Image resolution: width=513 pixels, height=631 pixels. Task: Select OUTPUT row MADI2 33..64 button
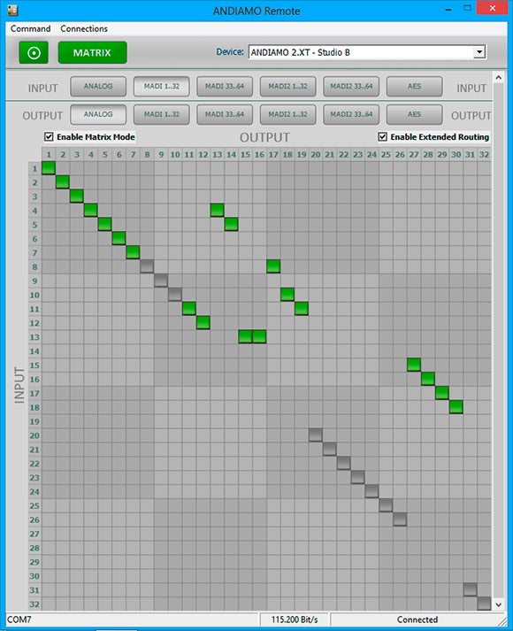click(351, 115)
